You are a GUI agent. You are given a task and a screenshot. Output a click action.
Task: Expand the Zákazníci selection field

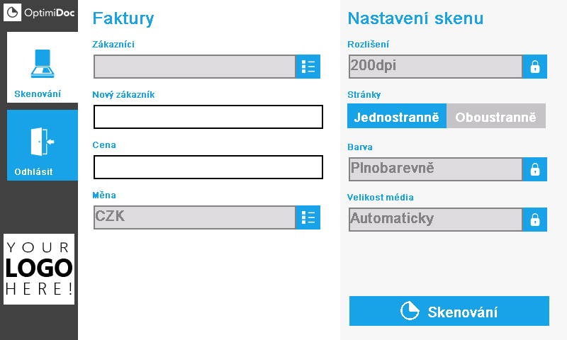194,67
